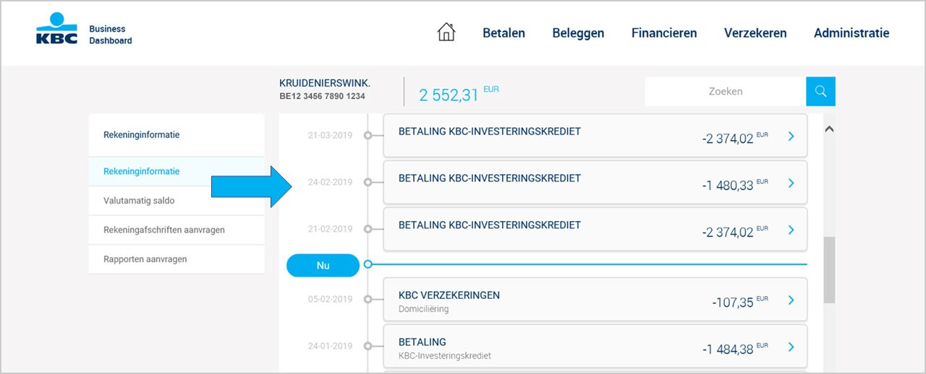Open the KBC logo

56,30
